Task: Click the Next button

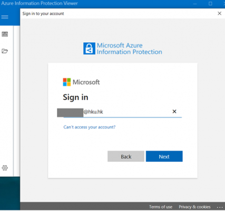Action: tap(164, 156)
